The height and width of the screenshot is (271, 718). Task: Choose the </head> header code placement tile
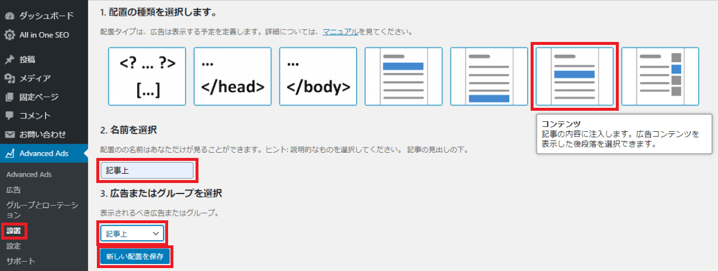coord(233,76)
